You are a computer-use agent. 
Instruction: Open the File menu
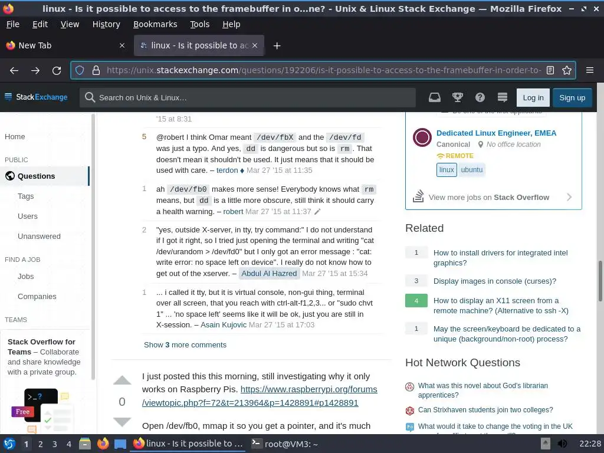(x=13, y=24)
